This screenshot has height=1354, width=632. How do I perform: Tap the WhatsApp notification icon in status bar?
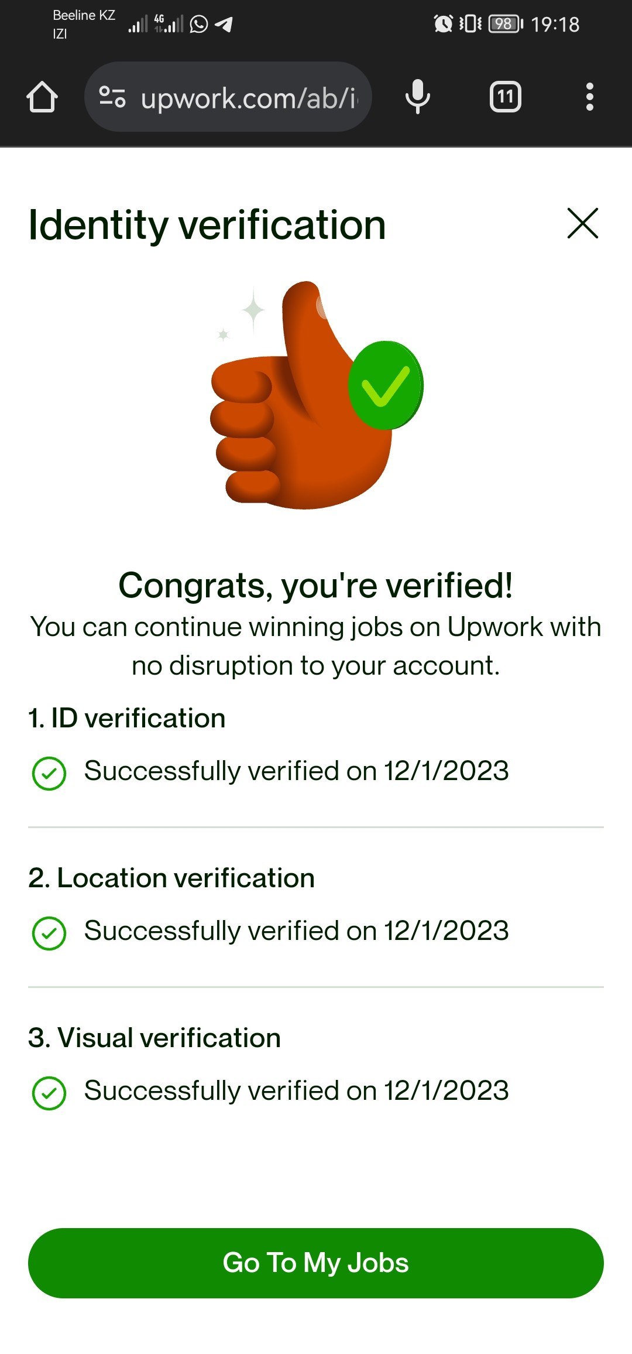click(199, 24)
